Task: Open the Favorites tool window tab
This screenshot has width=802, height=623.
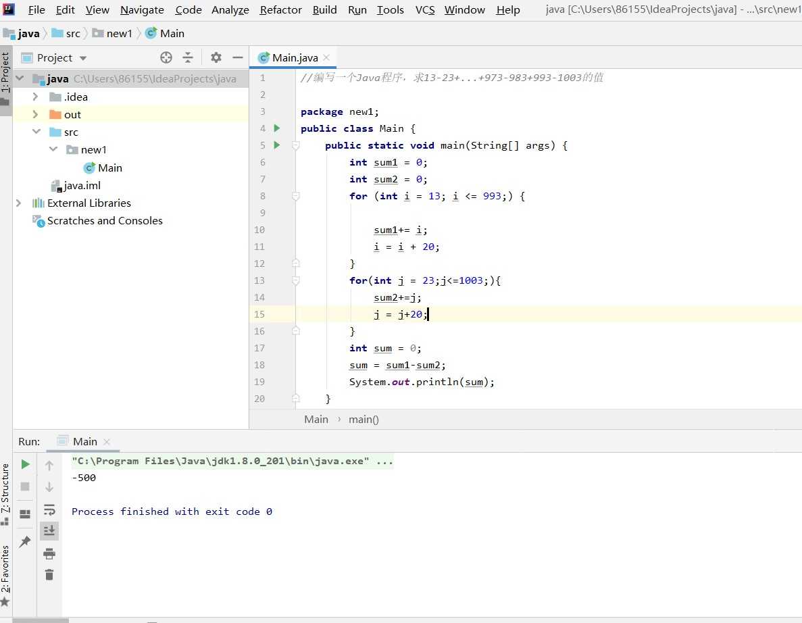Action: 5,574
